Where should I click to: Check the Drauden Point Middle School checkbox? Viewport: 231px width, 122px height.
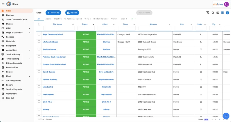coord(39,64)
